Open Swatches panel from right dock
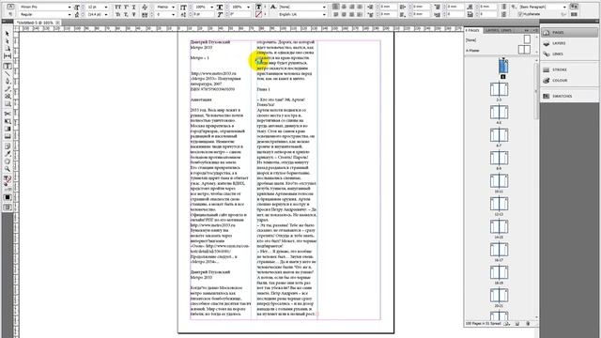 point(569,96)
